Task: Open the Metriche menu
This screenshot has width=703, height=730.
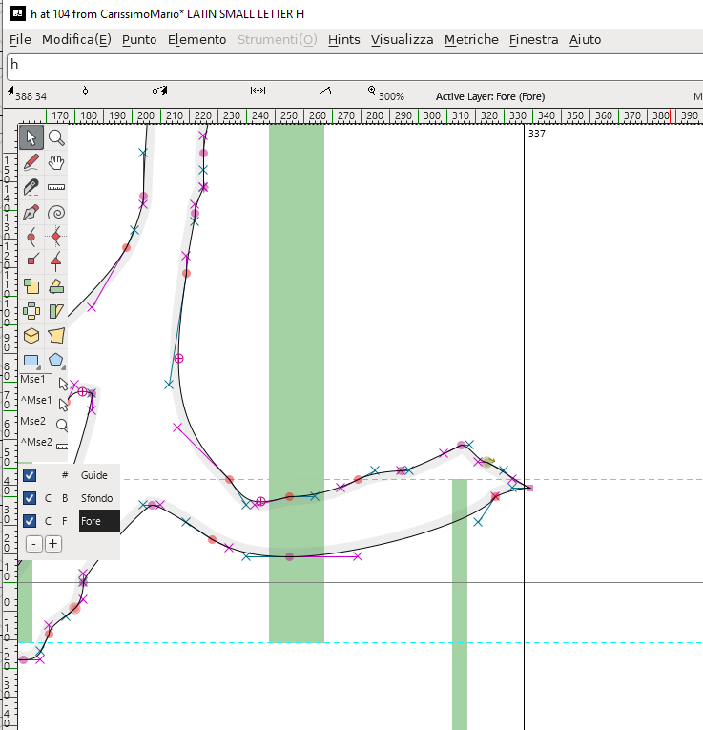Action: [x=471, y=39]
